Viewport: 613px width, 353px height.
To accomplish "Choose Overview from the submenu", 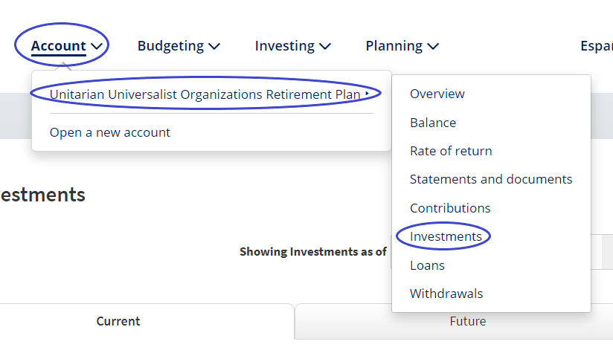I will pyautogui.click(x=437, y=94).
